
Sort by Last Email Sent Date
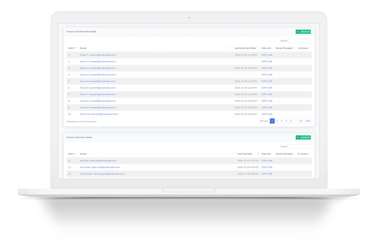(246, 48)
